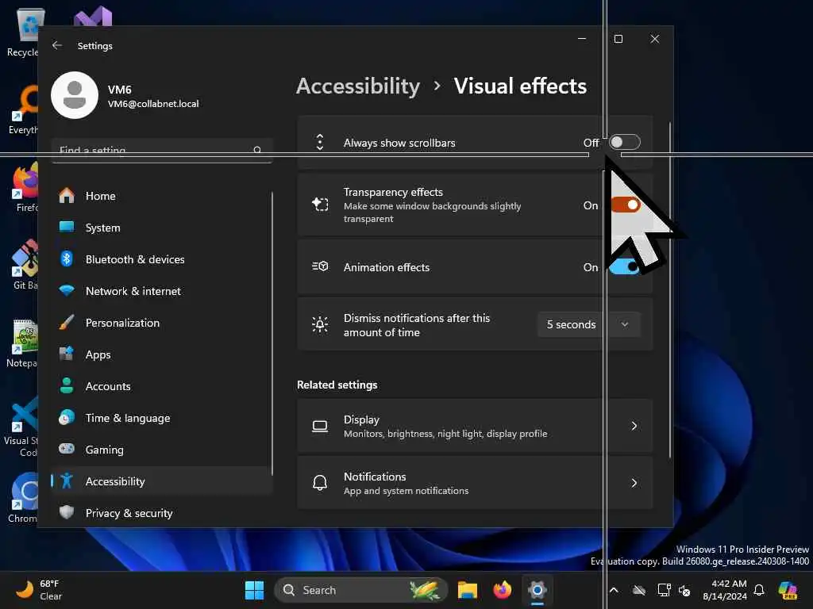Select Network & internet in sidebar
This screenshot has height=609, width=813.
pyautogui.click(x=162, y=290)
